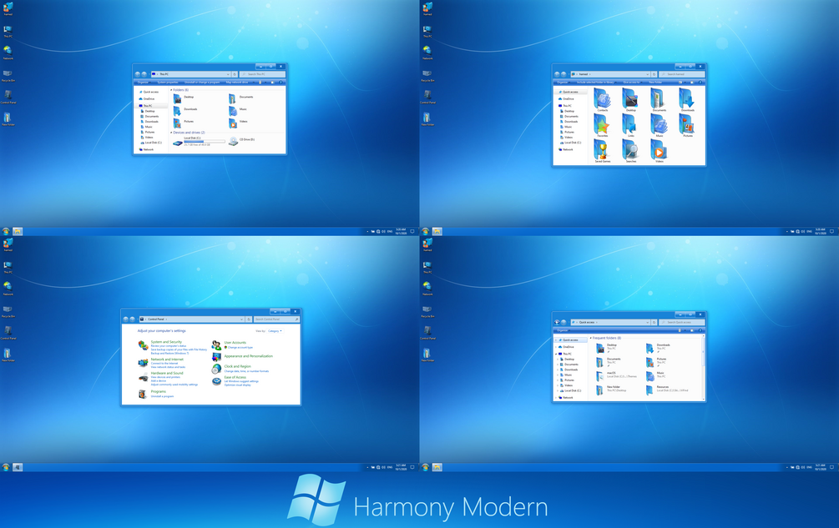The image size is (839, 528).
Task: Click the Search This PC box
Action: point(262,74)
